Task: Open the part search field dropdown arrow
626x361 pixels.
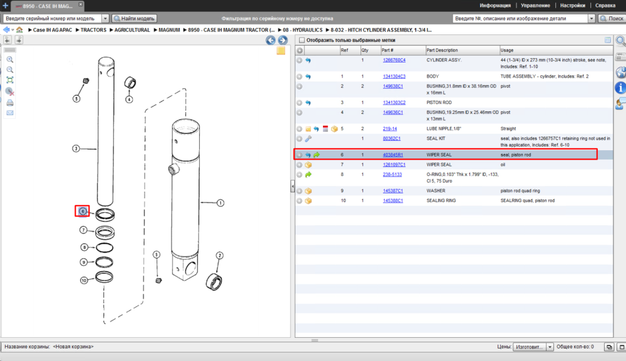Action: click(x=592, y=18)
